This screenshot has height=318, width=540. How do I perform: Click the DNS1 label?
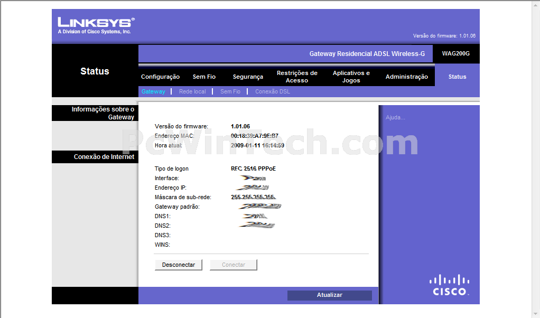pyautogui.click(x=163, y=216)
